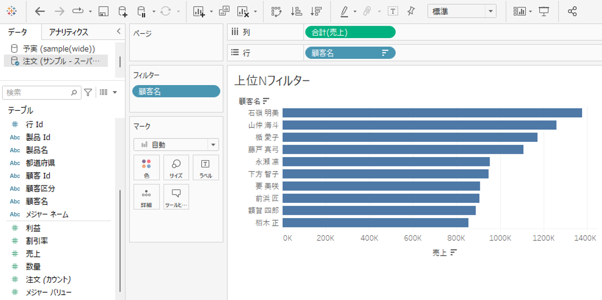Click the ツールヒント tooltip mark card

(176, 197)
